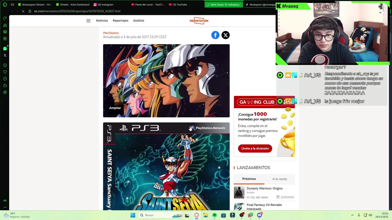This screenshot has width=392, height=220.
Task: Open the M sidebar panel icon
Action: click(5, 38)
